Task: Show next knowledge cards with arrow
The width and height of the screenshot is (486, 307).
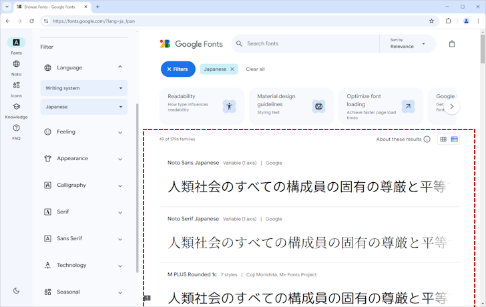Action: 451,107
